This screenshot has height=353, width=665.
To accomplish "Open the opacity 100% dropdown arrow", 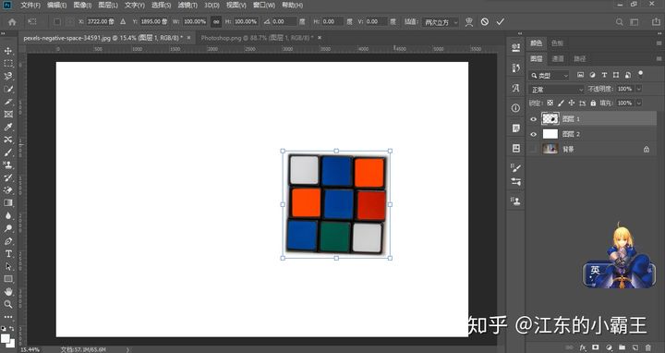I will (639, 89).
